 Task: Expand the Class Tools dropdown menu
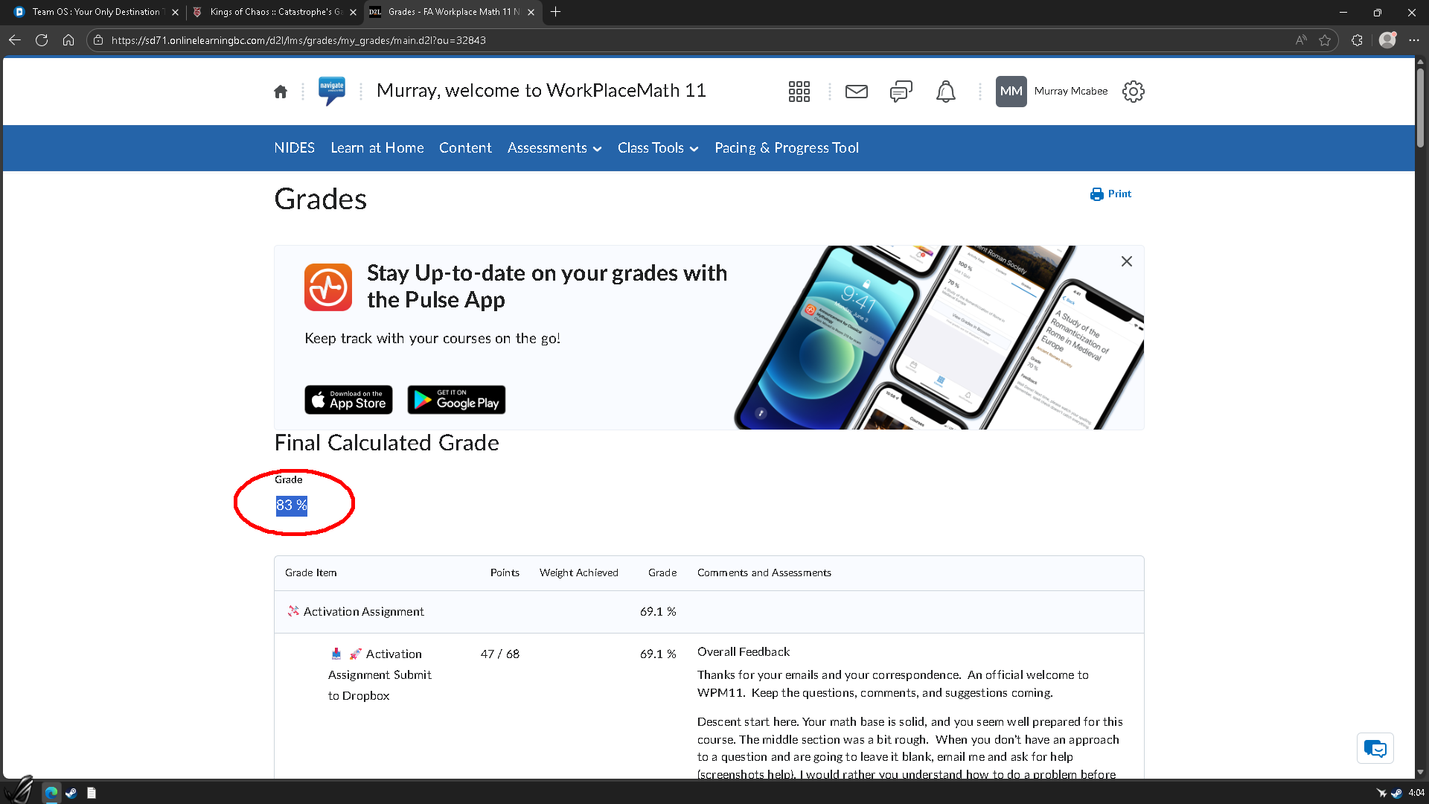pos(658,148)
